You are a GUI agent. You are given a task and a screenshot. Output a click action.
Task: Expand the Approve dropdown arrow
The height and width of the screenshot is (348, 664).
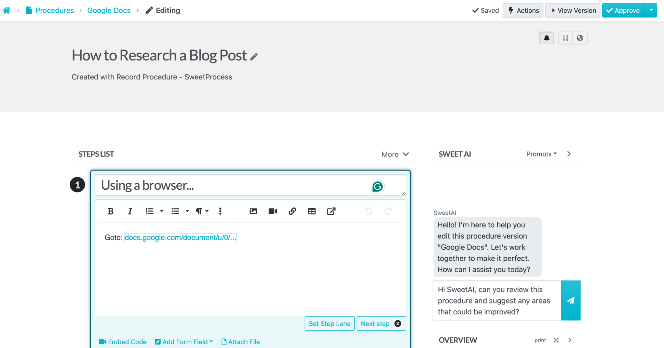(651, 10)
